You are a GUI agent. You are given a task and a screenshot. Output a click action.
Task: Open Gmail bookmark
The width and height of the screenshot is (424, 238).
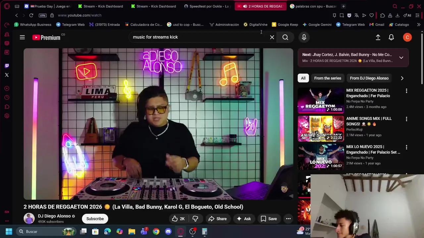tap(377, 24)
